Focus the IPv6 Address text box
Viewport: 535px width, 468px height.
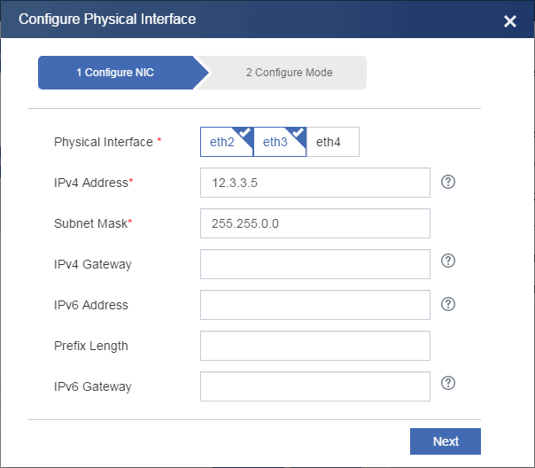pyautogui.click(x=314, y=305)
